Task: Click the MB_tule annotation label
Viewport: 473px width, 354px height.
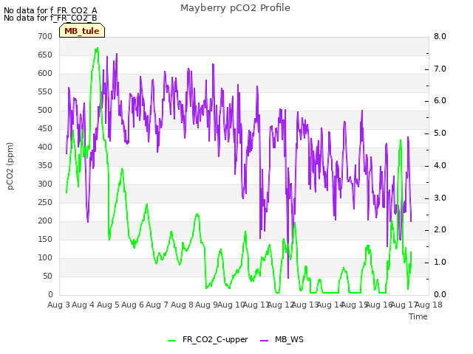Action: [82, 31]
